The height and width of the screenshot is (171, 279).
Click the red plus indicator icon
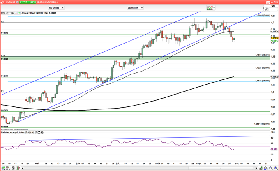point(16,13)
